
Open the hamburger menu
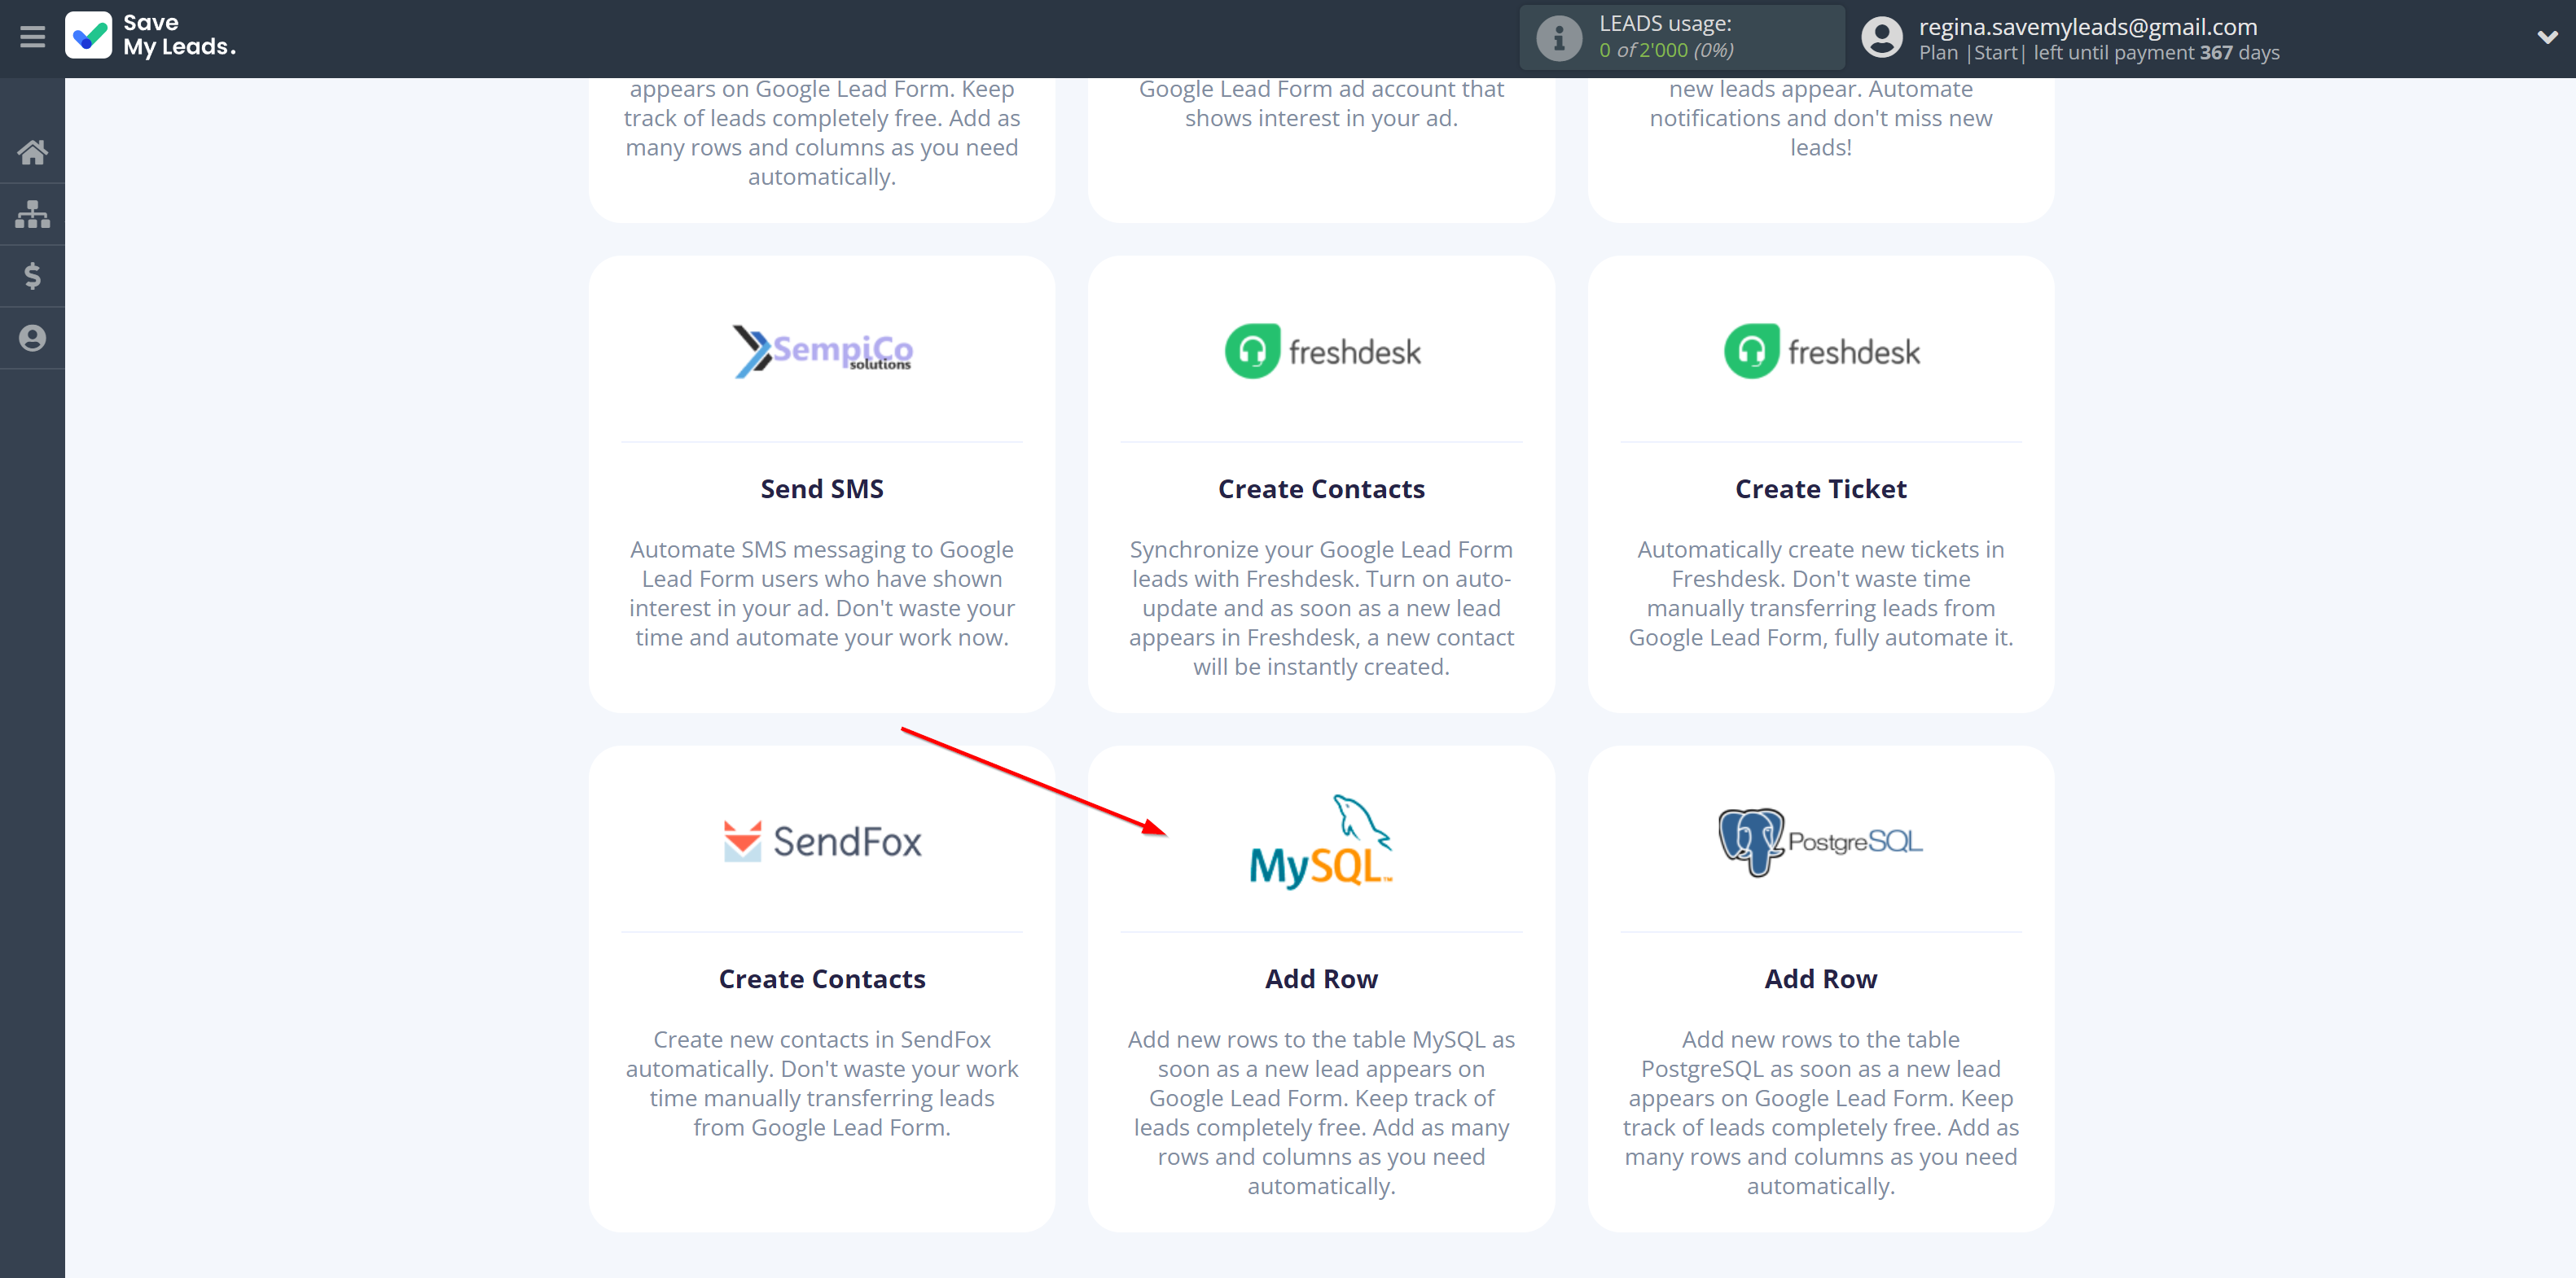(32, 37)
